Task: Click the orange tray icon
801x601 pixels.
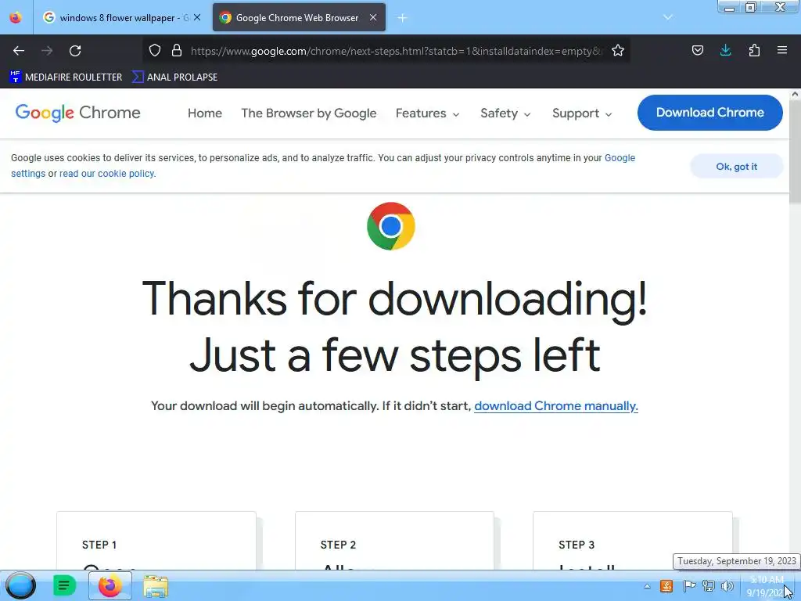Action: [x=666, y=586]
